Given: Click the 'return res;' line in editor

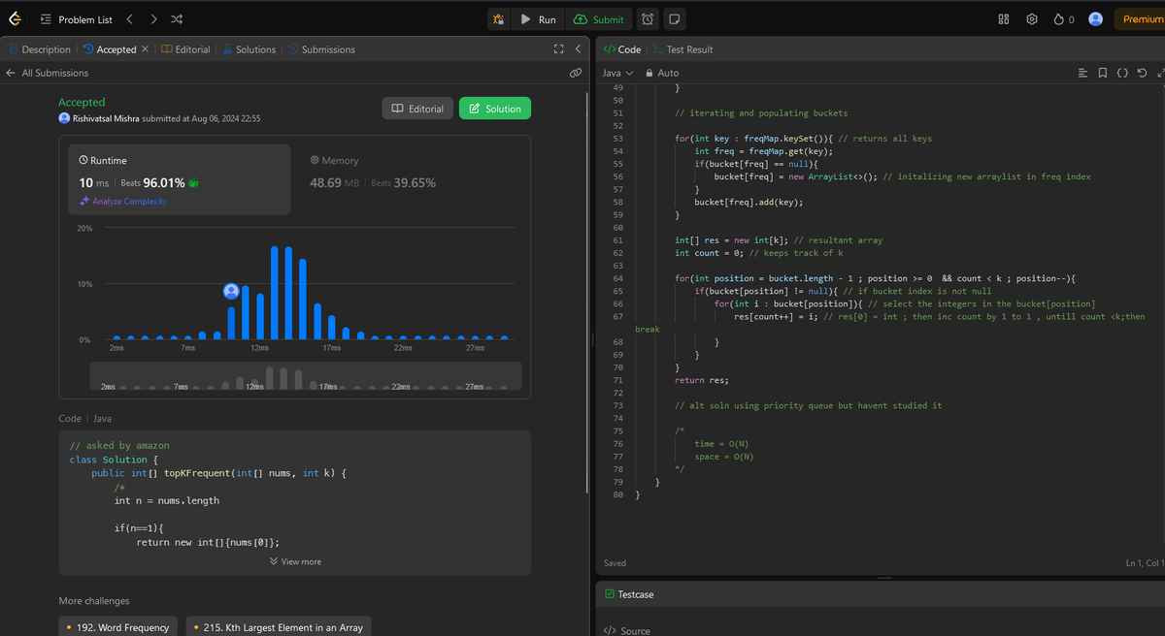Looking at the screenshot, I should click(701, 380).
